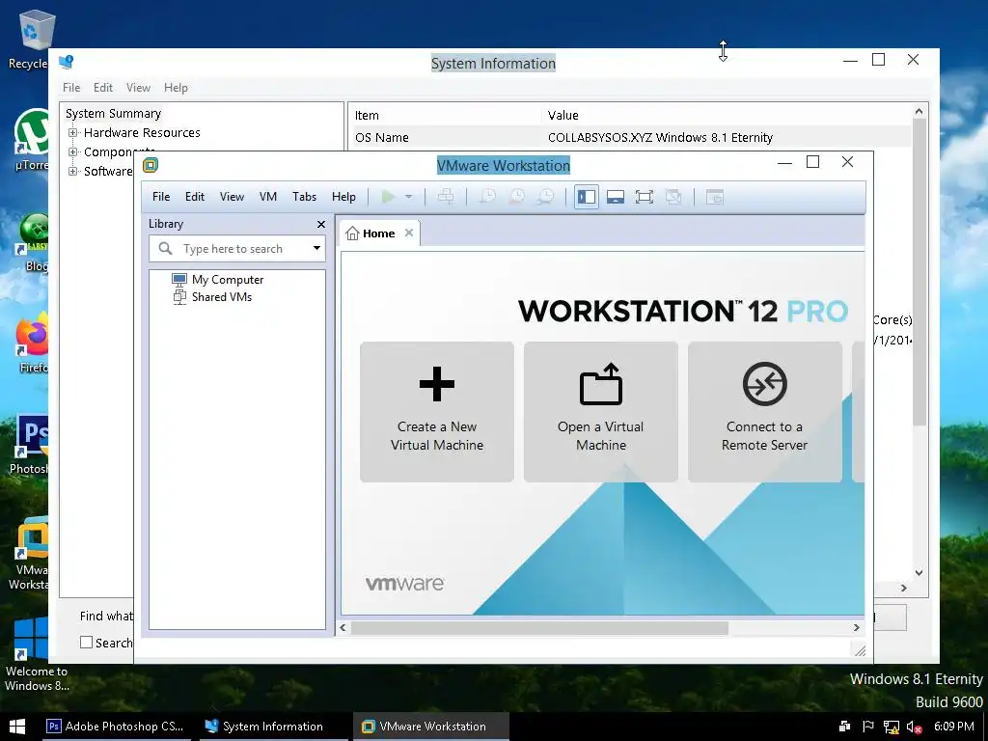Open the Photoshop desktop icon
Screen dimensions: 988x741
(30, 445)
